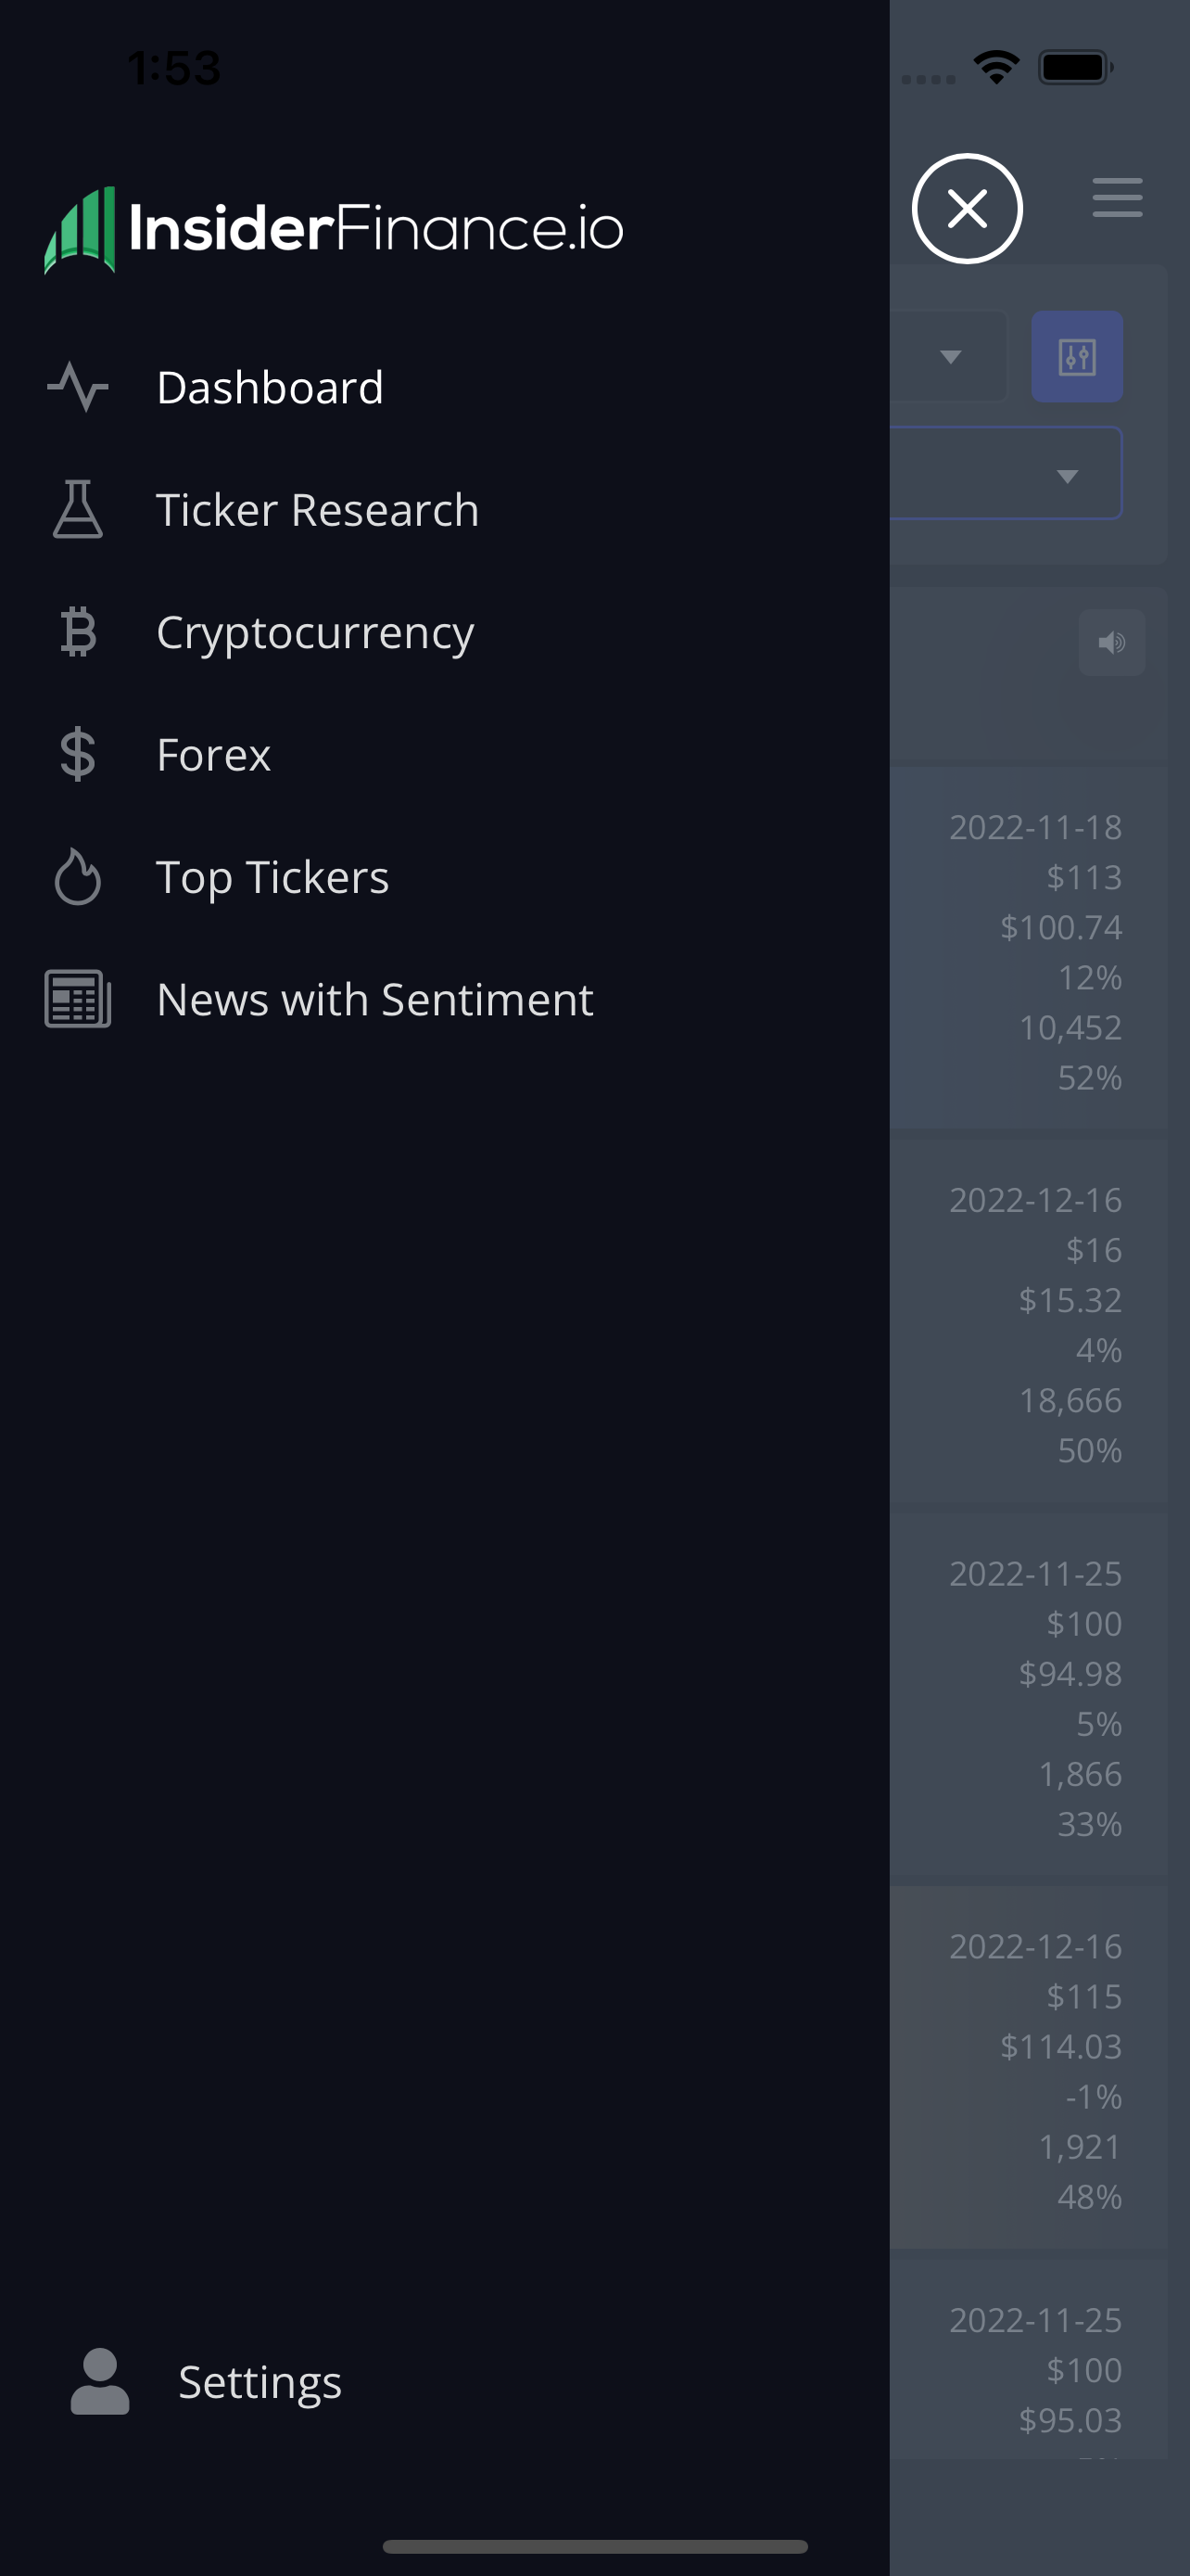
Task: Click the News with Sentiment newspaper icon
Action: pos(78,999)
